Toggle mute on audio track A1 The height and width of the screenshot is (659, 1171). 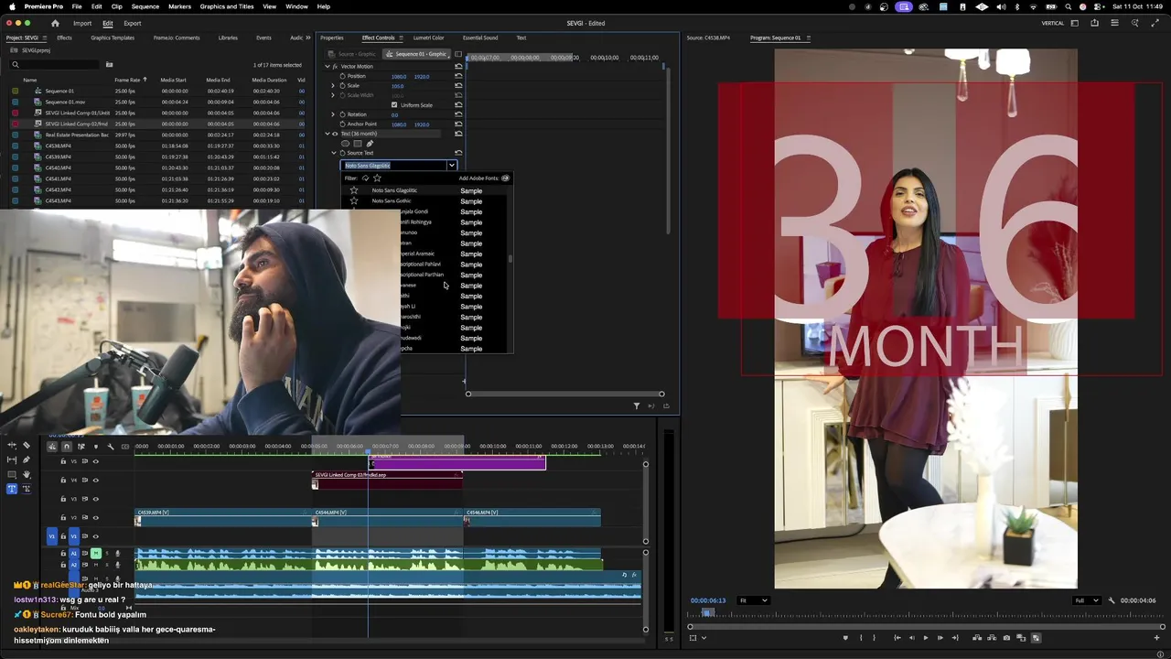(x=96, y=553)
